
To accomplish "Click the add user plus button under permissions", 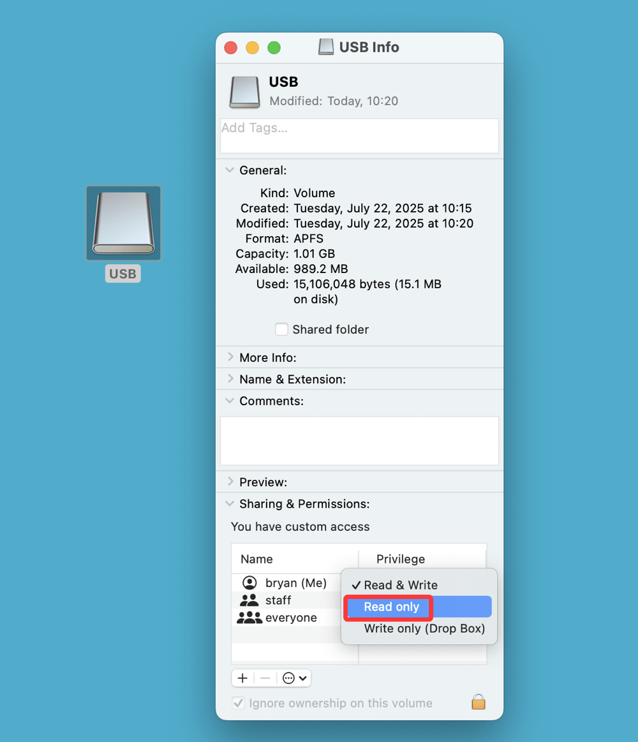I will pos(242,678).
